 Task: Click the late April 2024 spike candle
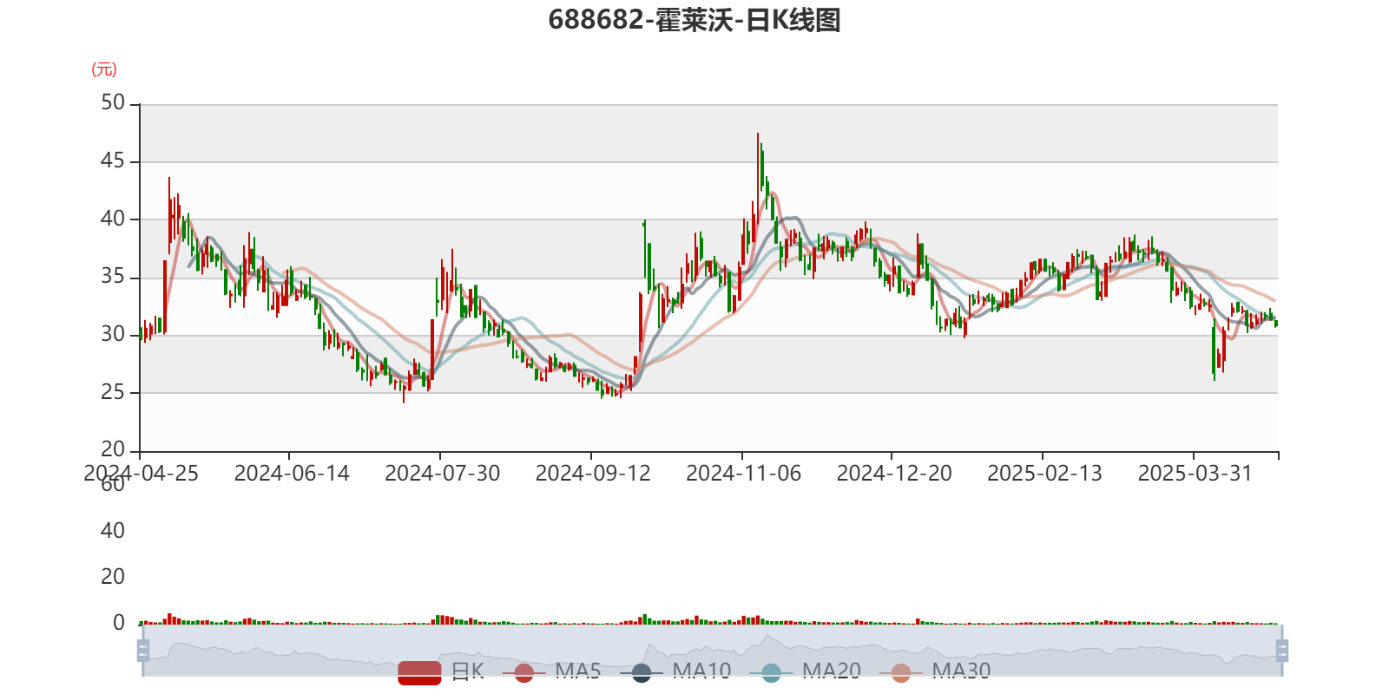coord(169,215)
